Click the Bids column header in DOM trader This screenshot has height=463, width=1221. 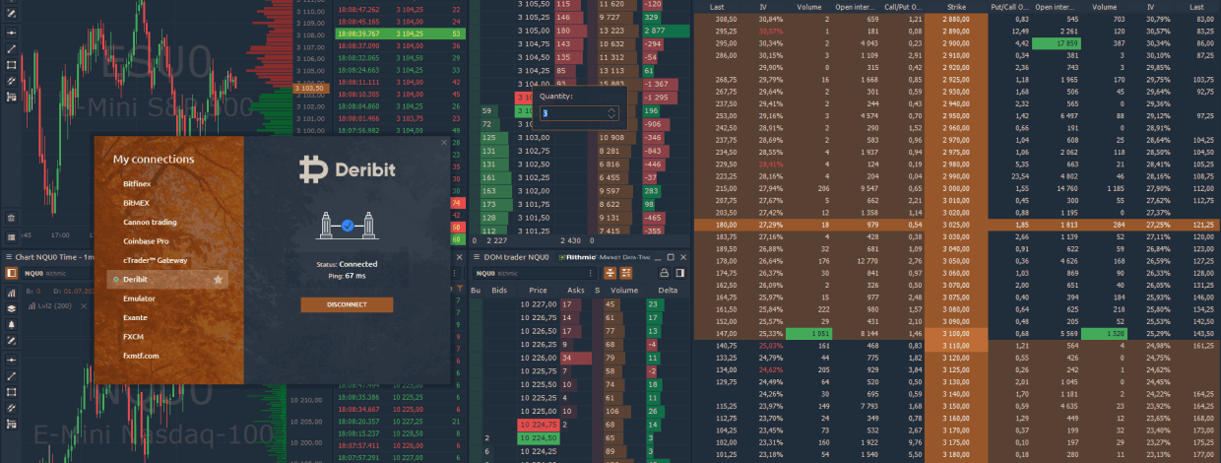[500, 290]
